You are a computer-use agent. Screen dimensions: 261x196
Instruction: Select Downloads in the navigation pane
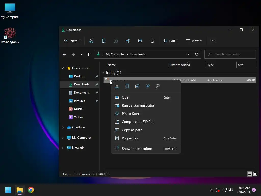(x=80, y=84)
